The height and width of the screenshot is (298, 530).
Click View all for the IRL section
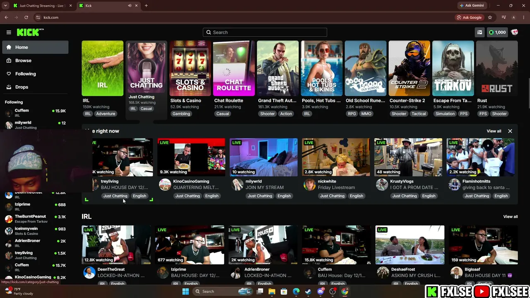[x=511, y=216]
